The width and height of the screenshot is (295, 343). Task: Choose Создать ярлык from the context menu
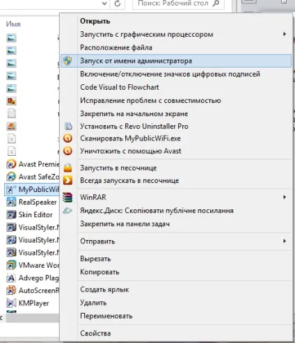[x=176, y=289]
